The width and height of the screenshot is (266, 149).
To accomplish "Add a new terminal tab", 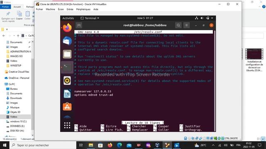I will point(79,25).
